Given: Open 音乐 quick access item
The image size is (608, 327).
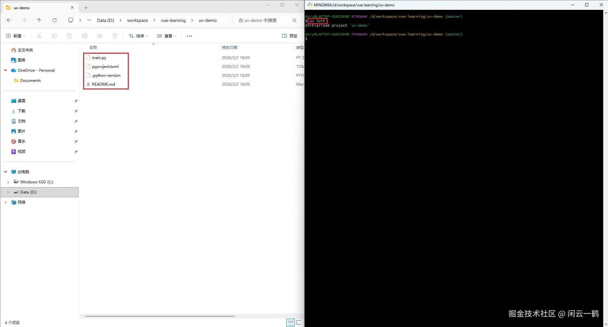Looking at the screenshot, I should pyautogui.click(x=18, y=141).
